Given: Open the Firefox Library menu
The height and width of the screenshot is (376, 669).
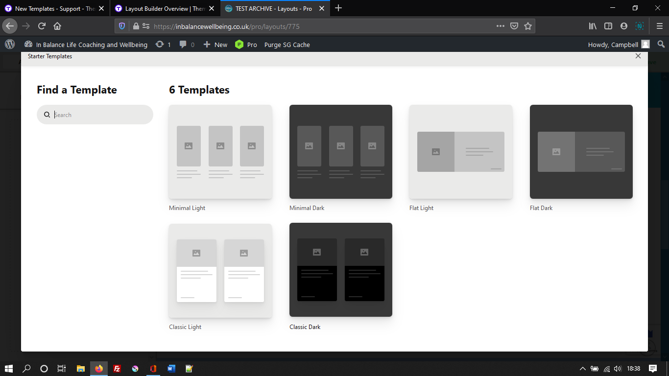Looking at the screenshot, I should point(593,26).
